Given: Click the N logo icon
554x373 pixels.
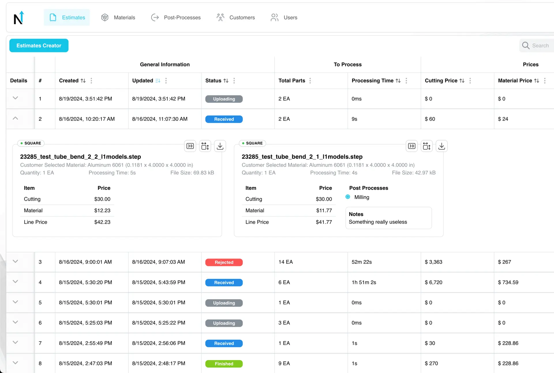Looking at the screenshot, I should [x=19, y=18].
